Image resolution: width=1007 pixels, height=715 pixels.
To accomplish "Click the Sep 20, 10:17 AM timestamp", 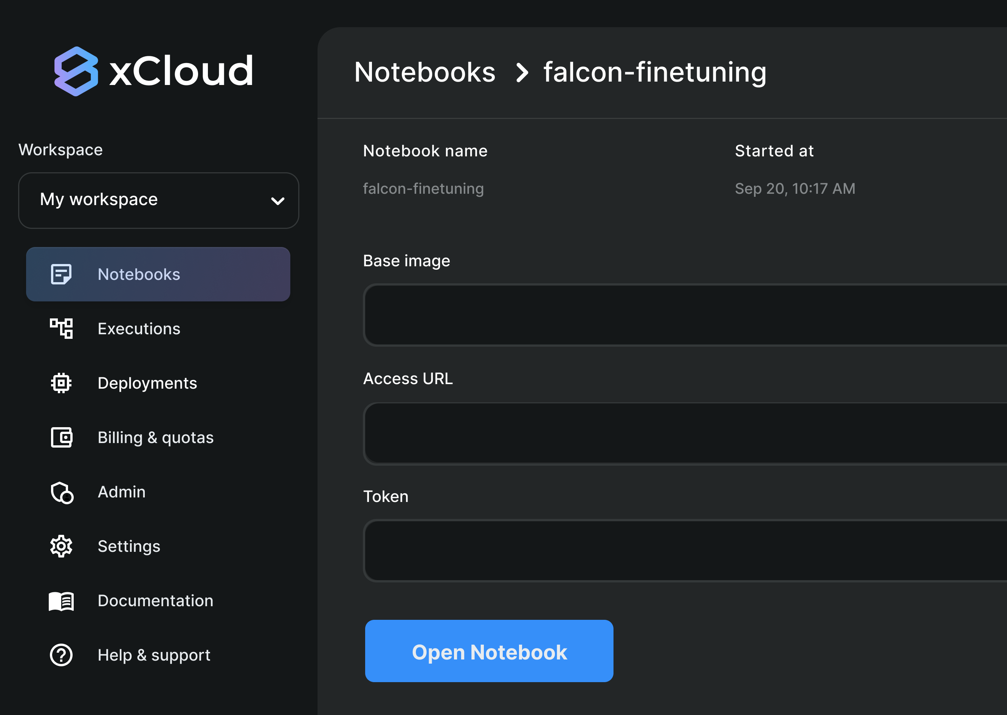I will [x=795, y=188].
